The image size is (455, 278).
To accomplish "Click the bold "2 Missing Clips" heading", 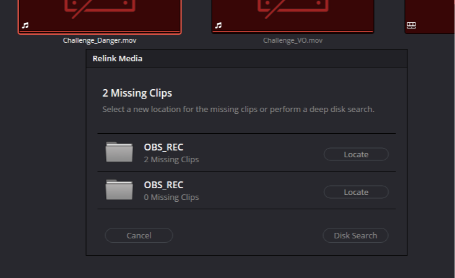I will coord(137,93).
